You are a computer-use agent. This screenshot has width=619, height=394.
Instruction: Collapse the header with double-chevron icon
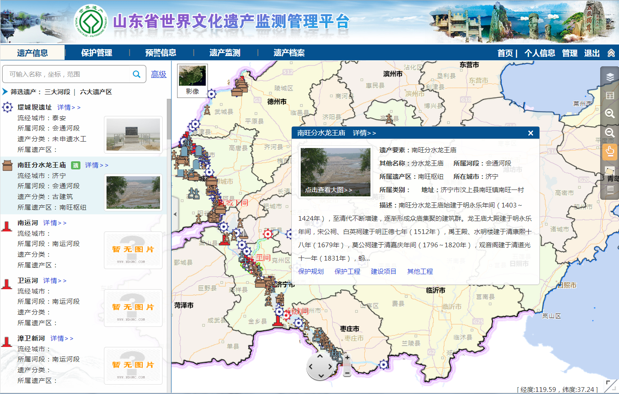pyautogui.click(x=611, y=53)
